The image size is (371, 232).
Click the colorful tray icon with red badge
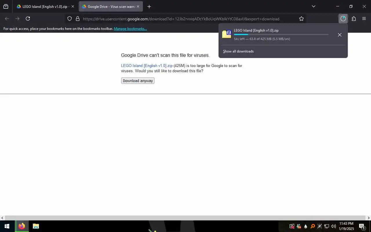point(299,226)
